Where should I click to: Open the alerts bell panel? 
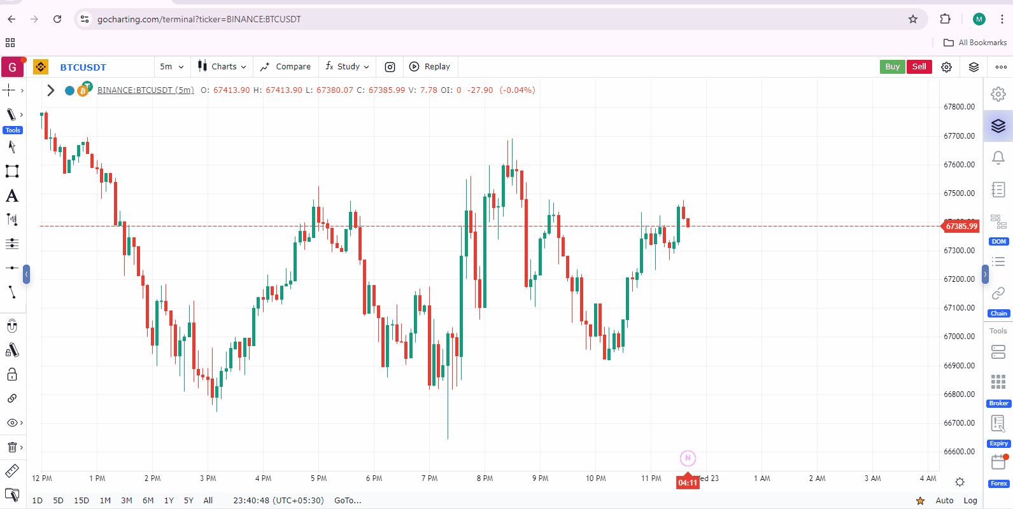pos(998,157)
